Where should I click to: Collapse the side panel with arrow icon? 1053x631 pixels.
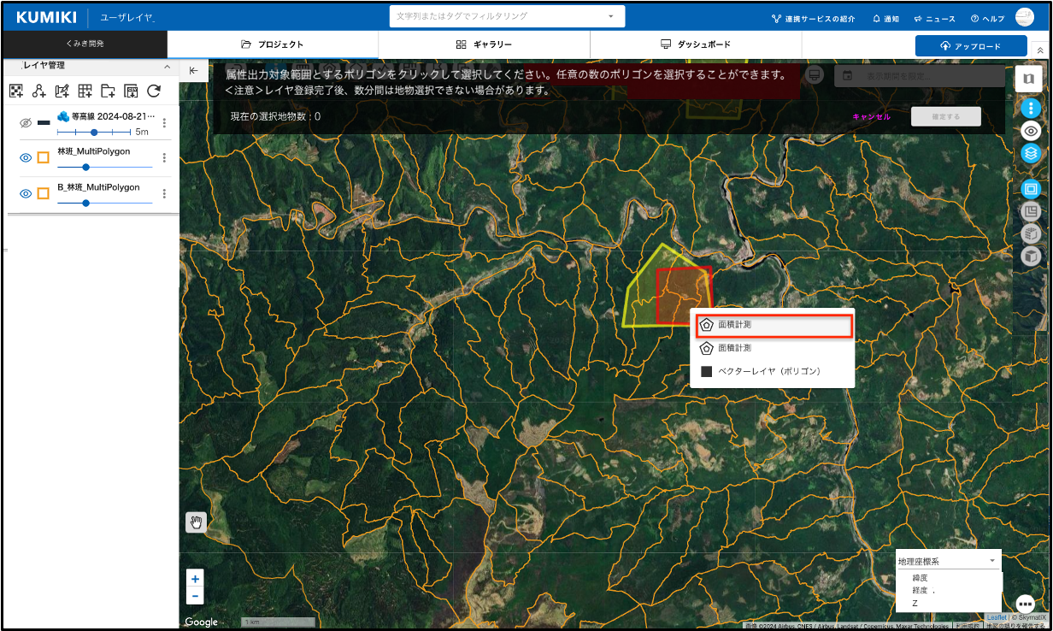194,71
